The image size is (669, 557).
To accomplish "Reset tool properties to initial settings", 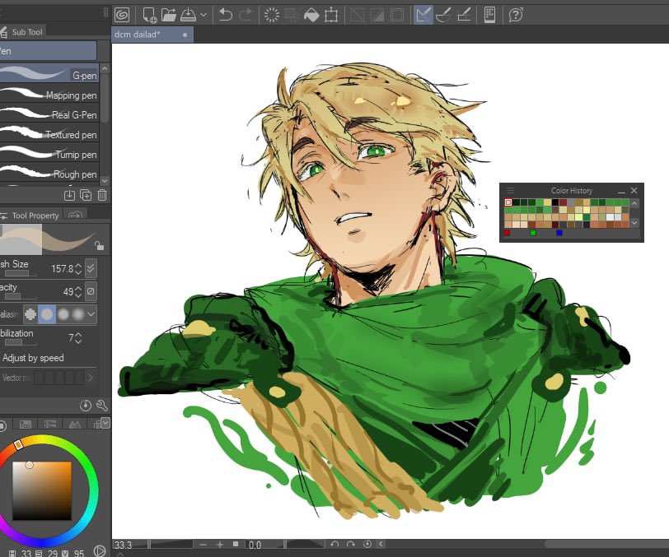I will (x=86, y=406).
